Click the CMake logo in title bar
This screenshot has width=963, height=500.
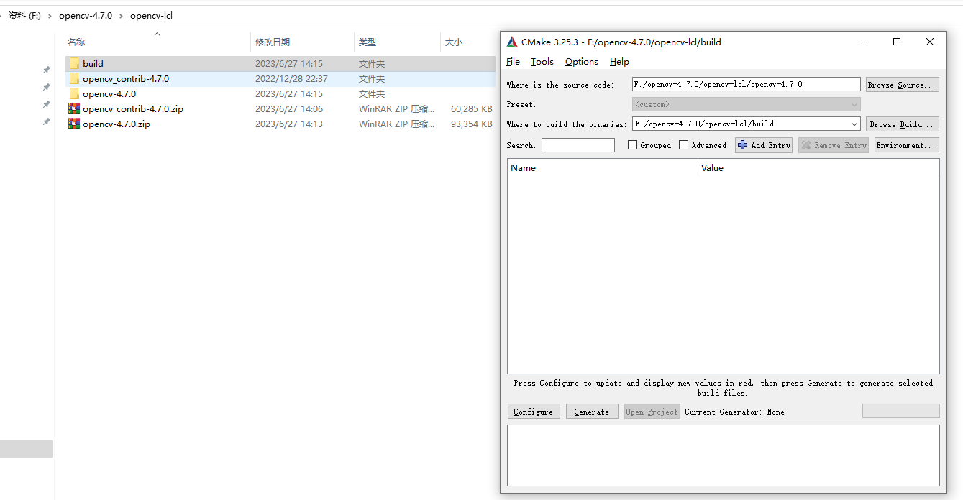(x=511, y=41)
